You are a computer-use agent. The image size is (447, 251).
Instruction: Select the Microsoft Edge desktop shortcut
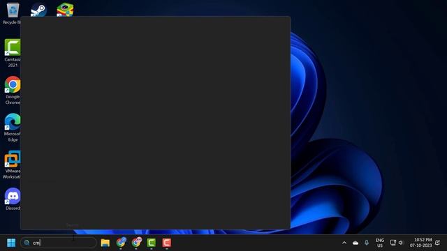pos(13,128)
